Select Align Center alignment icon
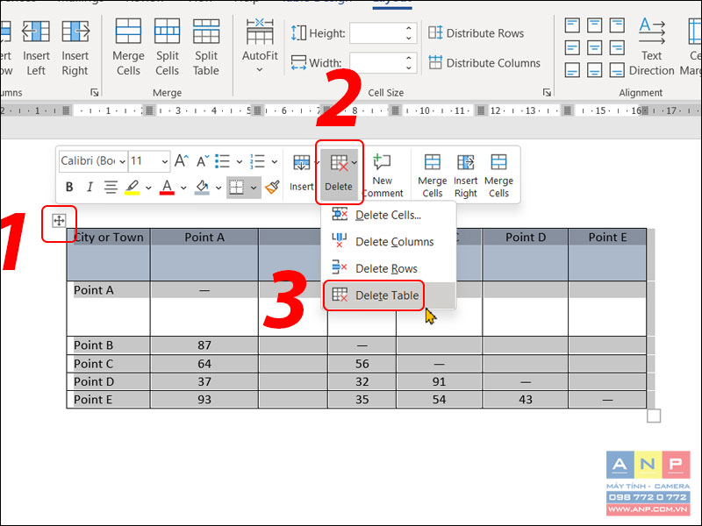Screen dimensions: 702x526 (x=595, y=47)
